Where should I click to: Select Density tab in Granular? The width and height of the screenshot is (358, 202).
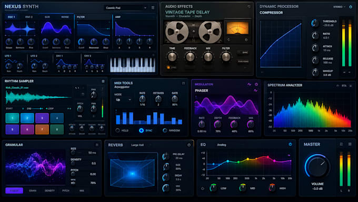49,190
